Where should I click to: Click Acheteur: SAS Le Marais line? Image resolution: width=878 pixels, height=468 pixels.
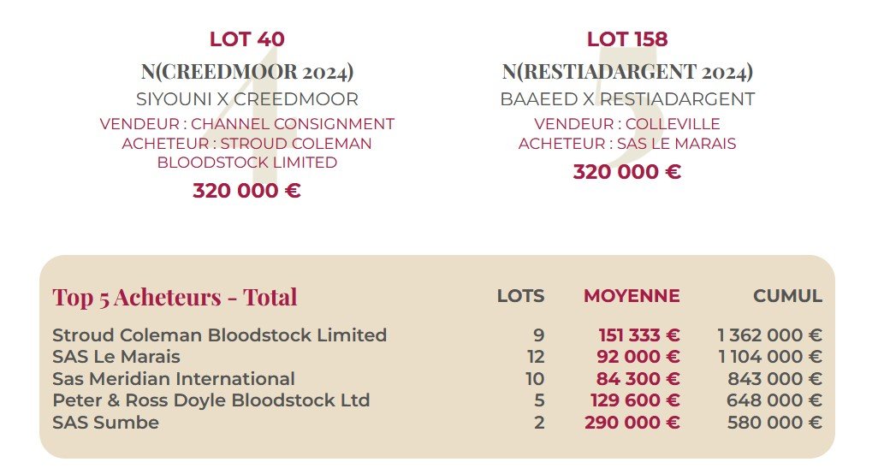coord(627,144)
